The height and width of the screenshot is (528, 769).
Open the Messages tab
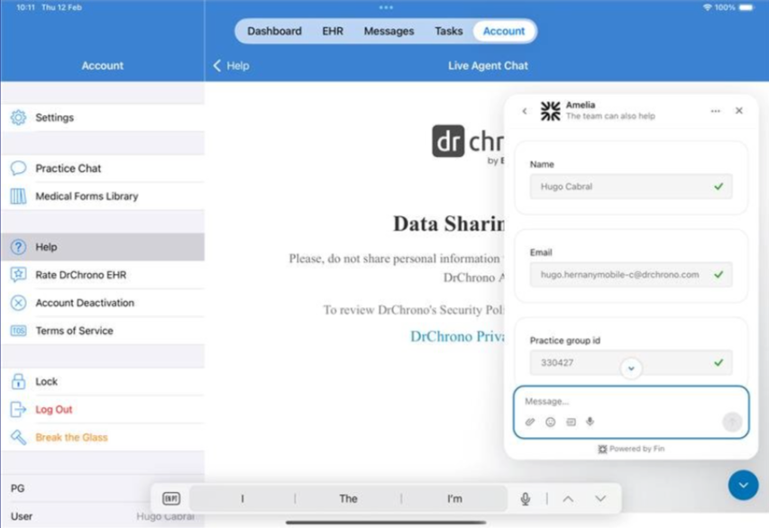point(389,31)
